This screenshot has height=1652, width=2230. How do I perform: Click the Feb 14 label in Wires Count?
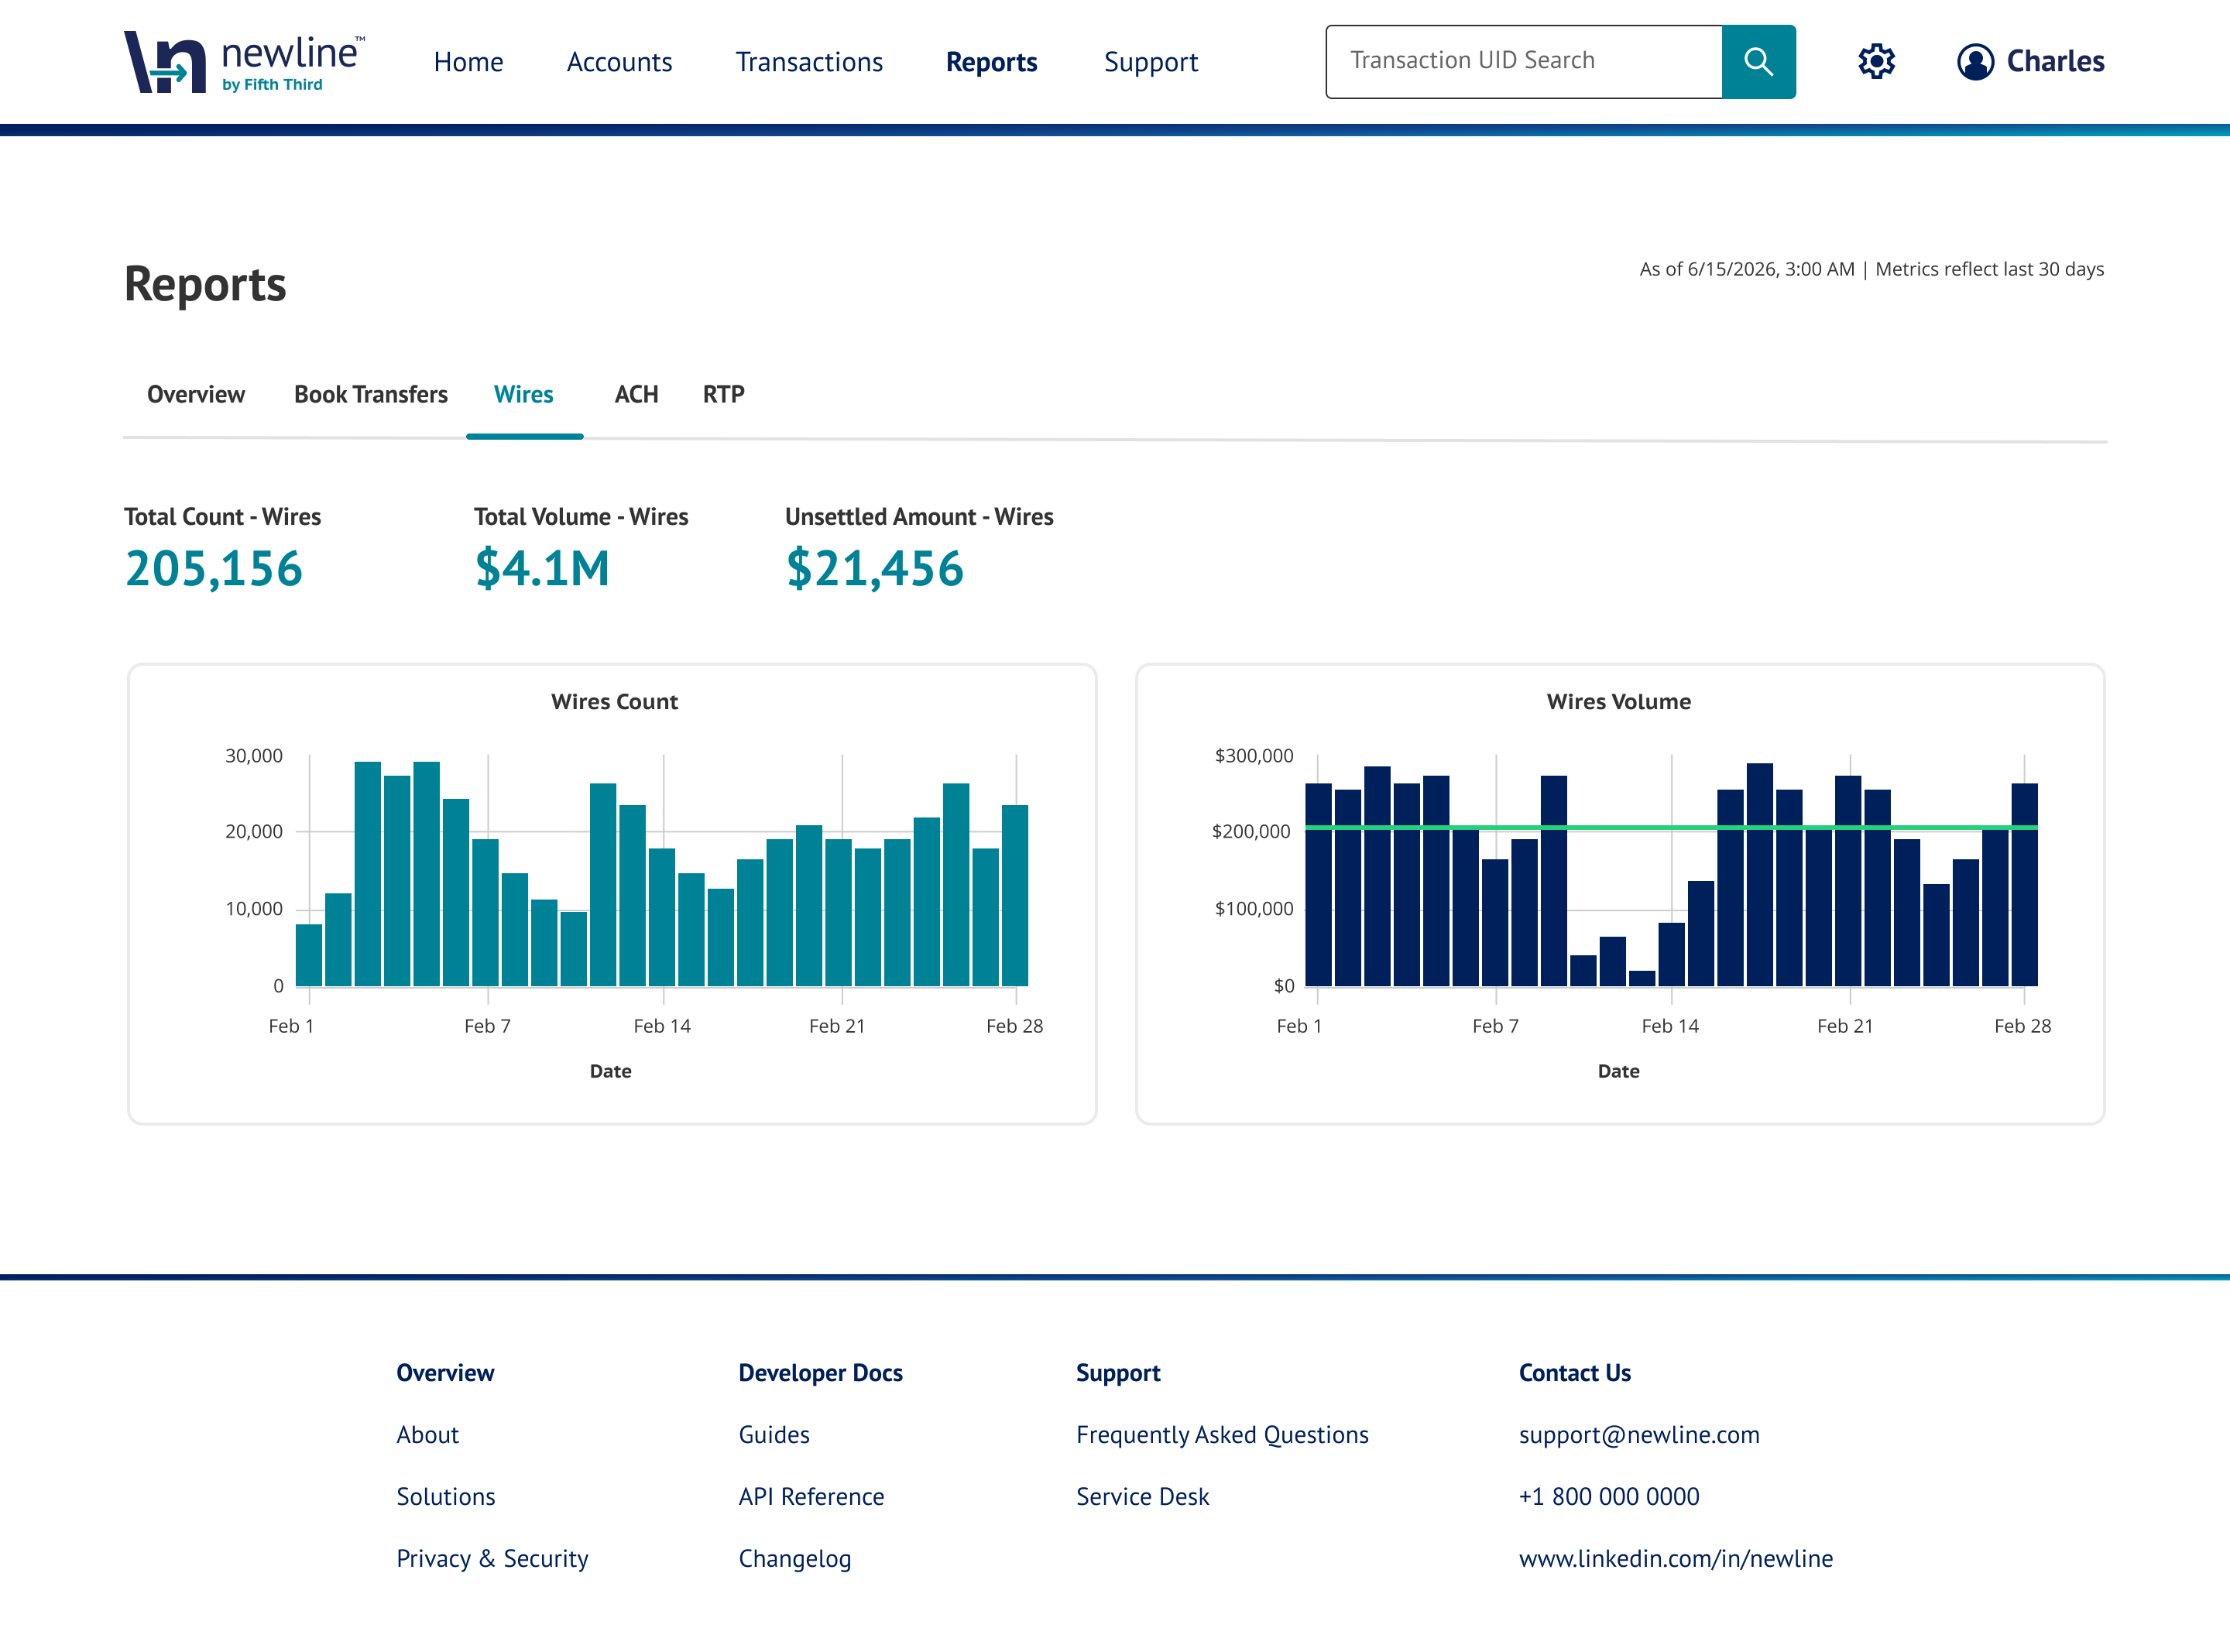click(662, 1026)
